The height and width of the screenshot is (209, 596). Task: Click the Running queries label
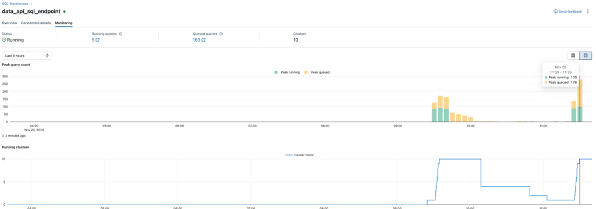105,34
